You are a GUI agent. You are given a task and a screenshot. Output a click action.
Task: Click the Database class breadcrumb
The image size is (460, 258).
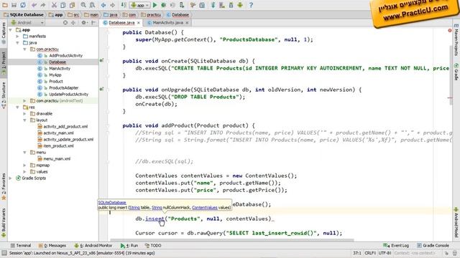(x=178, y=14)
